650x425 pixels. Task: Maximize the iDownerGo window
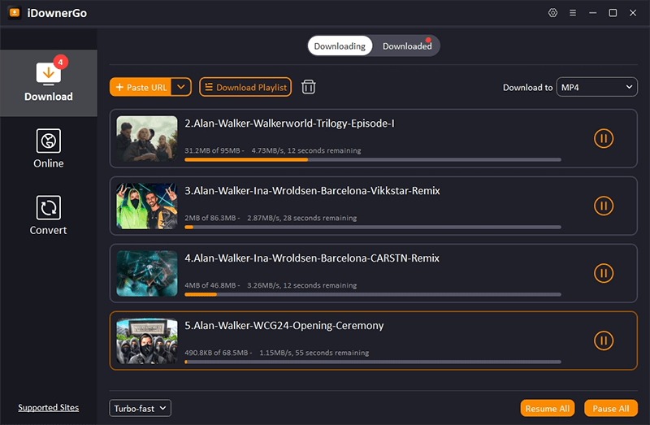pyautogui.click(x=613, y=13)
